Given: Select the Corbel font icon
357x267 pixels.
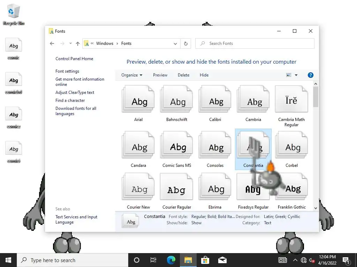Looking at the screenshot, I should point(291,145).
